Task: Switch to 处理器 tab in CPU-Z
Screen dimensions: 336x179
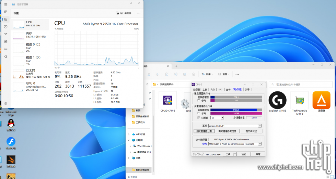Action: (x=197, y=90)
